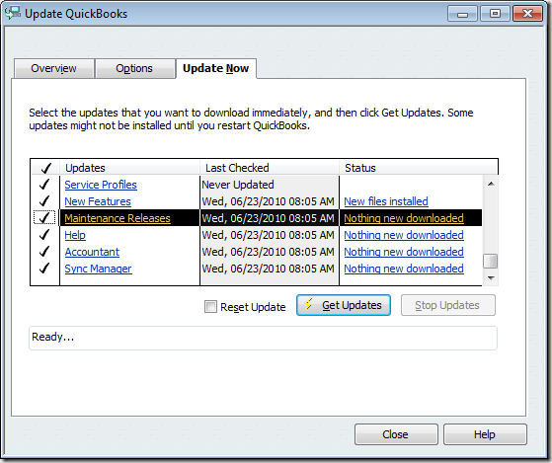This screenshot has width=552, height=463.
Task: Open the New Features link
Action: 98,201
